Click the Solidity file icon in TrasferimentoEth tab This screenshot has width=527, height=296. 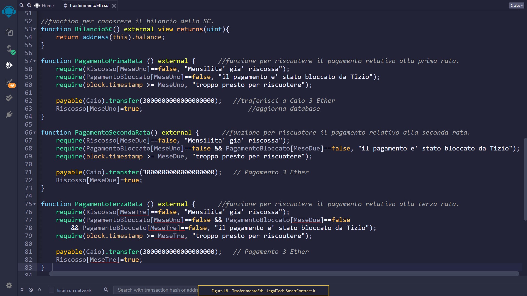point(65,5)
